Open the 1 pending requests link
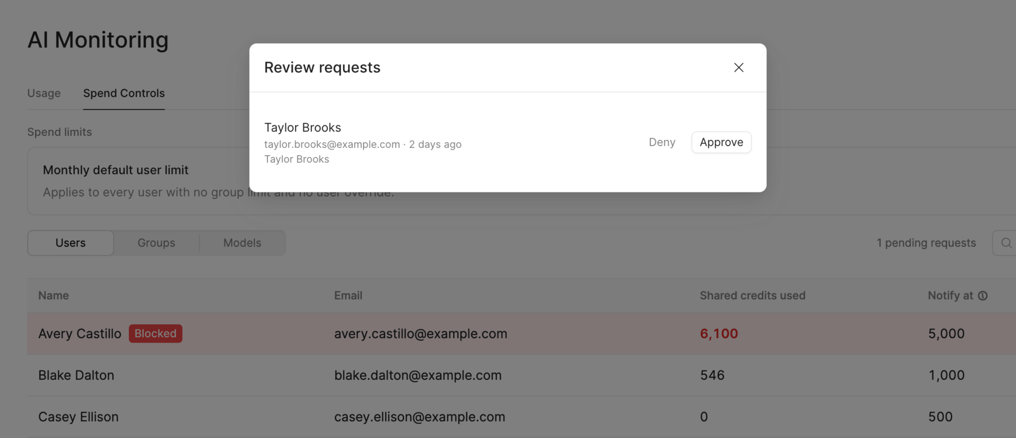1016x438 pixels. pyautogui.click(x=926, y=243)
